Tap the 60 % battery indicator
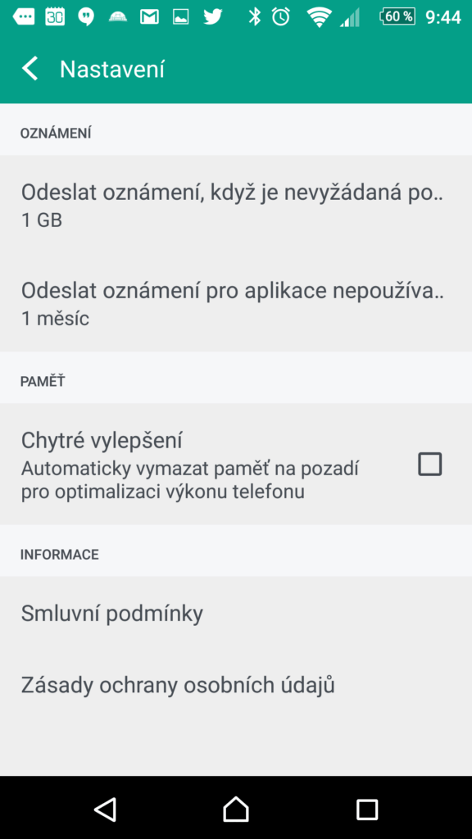 tap(397, 17)
